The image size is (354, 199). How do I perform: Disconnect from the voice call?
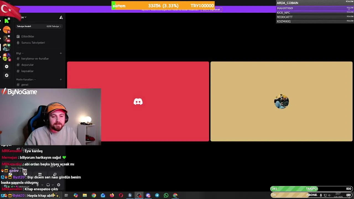[59, 166]
